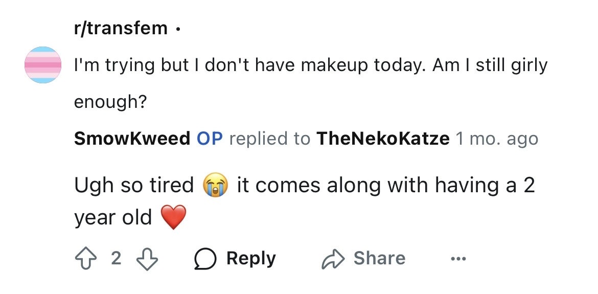Downvote the comment about being tired

coord(147,259)
